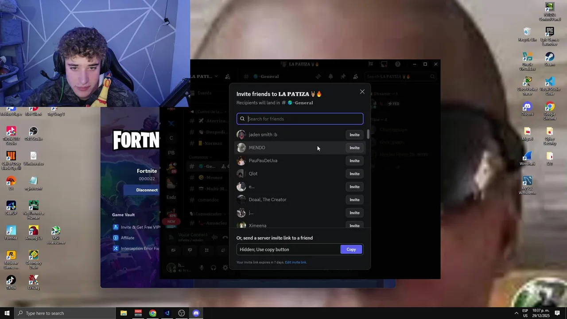Open Invite & Get Free VIP in GearUP

[136, 227]
